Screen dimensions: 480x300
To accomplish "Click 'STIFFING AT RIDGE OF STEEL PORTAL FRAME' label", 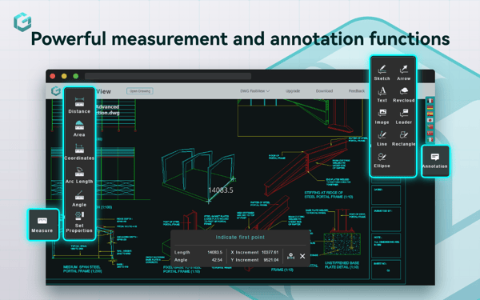I will (329, 194).
